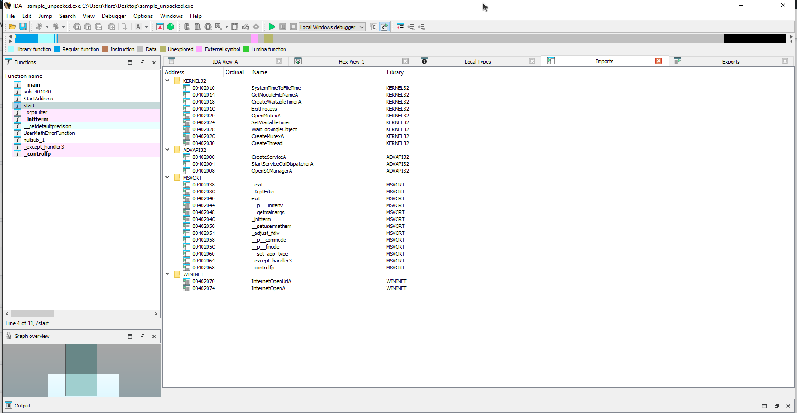Click the pause process button

(x=283, y=27)
